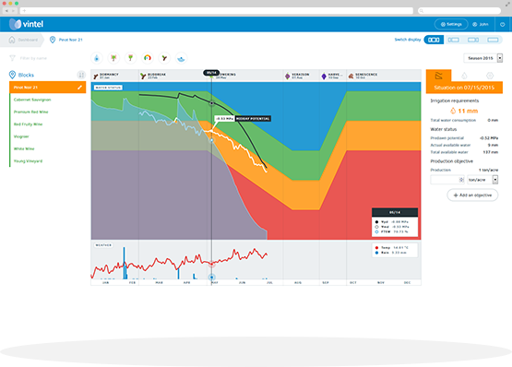Click the pink-topped green vine shoot icon
The height and width of the screenshot is (367, 512).
pyautogui.click(x=131, y=58)
